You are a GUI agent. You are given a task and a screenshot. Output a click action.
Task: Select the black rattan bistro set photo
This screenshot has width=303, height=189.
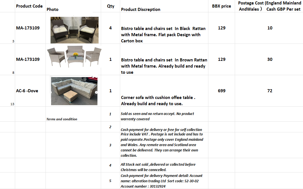tap(74, 30)
